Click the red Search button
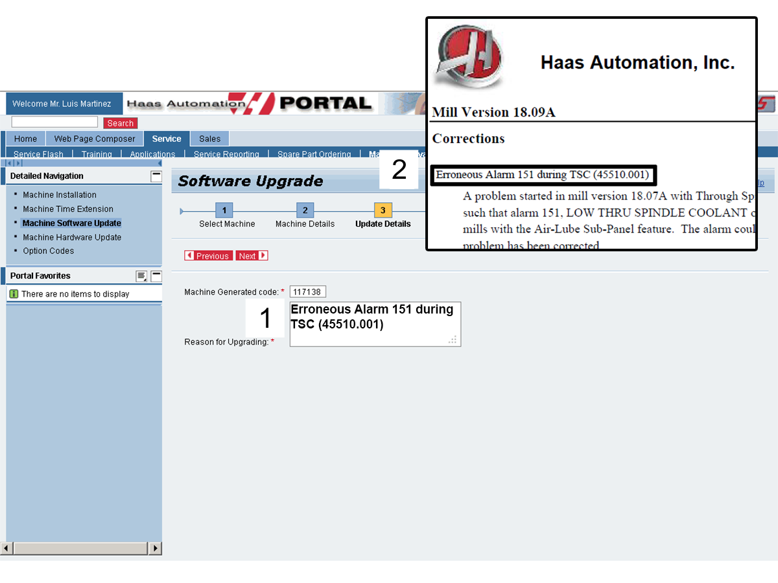This screenshot has width=778, height=583. (x=121, y=123)
